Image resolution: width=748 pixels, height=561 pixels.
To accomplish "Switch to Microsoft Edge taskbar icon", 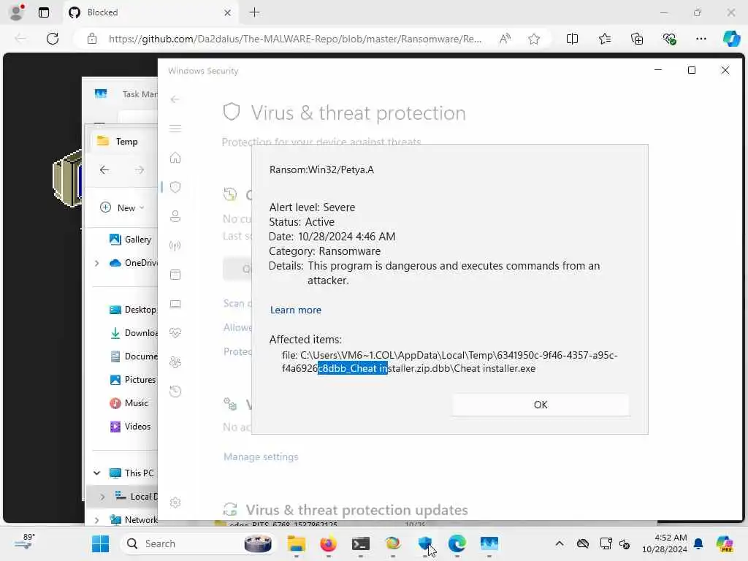I will [457, 543].
